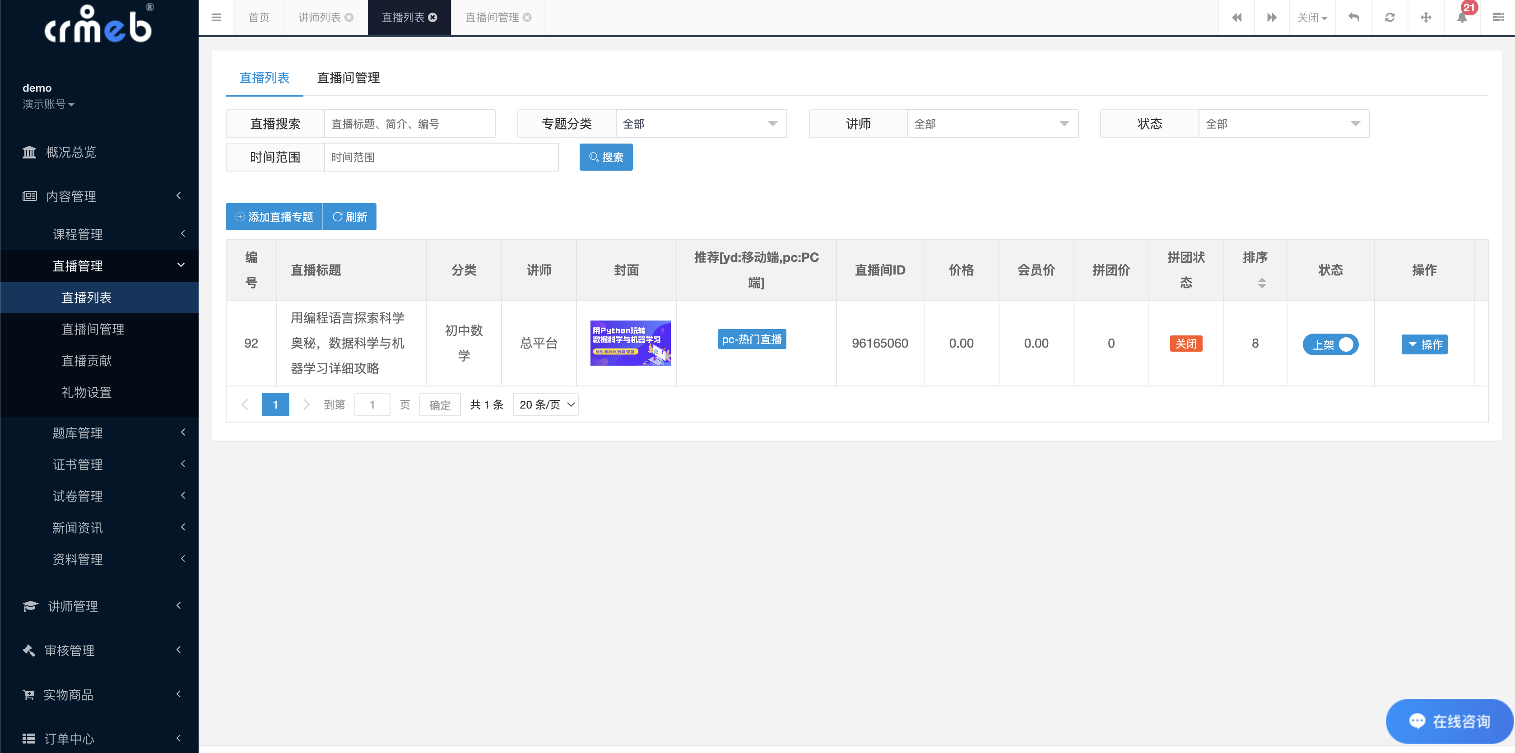The height and width of the screenshot is (753, 1515).
Task: Expand the 专题分类 dropdown selector
Action: coord(701,124)
